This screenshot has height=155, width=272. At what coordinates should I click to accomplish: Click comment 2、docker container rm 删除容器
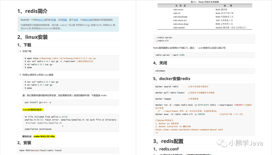[173, 127]
